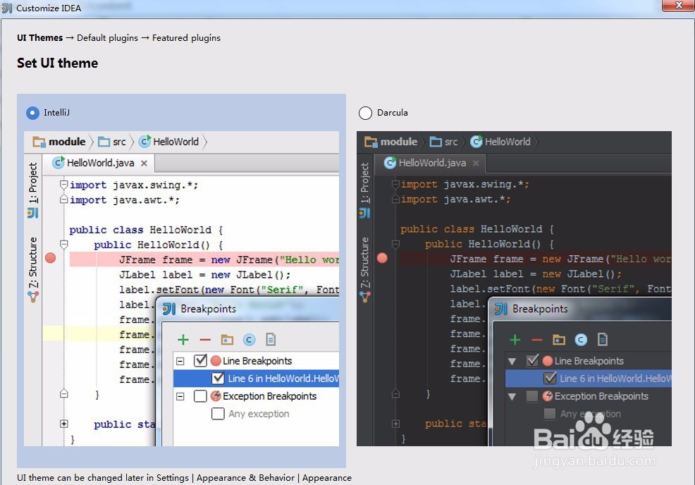Fold HelloWorld() constructor marker in IntelliJ preview
The image size is (695, 485).
tap(64, 245)
